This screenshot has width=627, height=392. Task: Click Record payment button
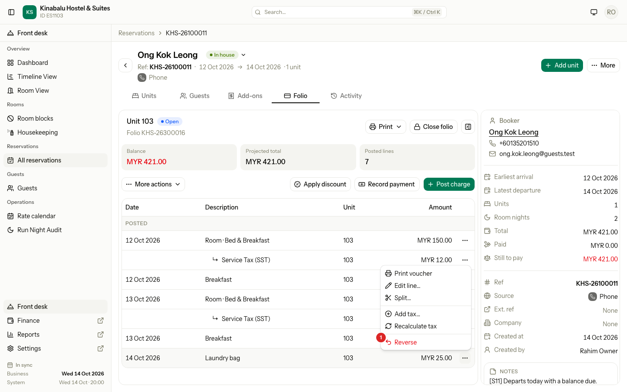(387, 184)
